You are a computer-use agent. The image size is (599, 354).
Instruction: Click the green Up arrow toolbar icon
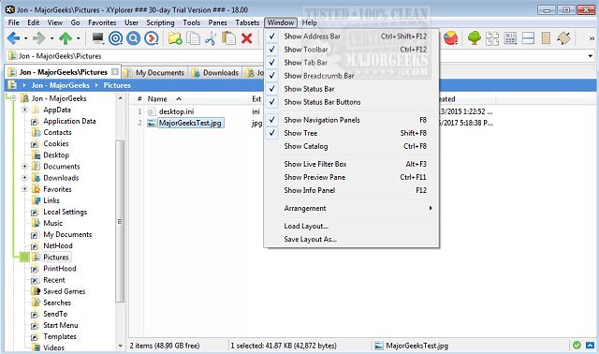pyautogui.click(x=66, y=38)
